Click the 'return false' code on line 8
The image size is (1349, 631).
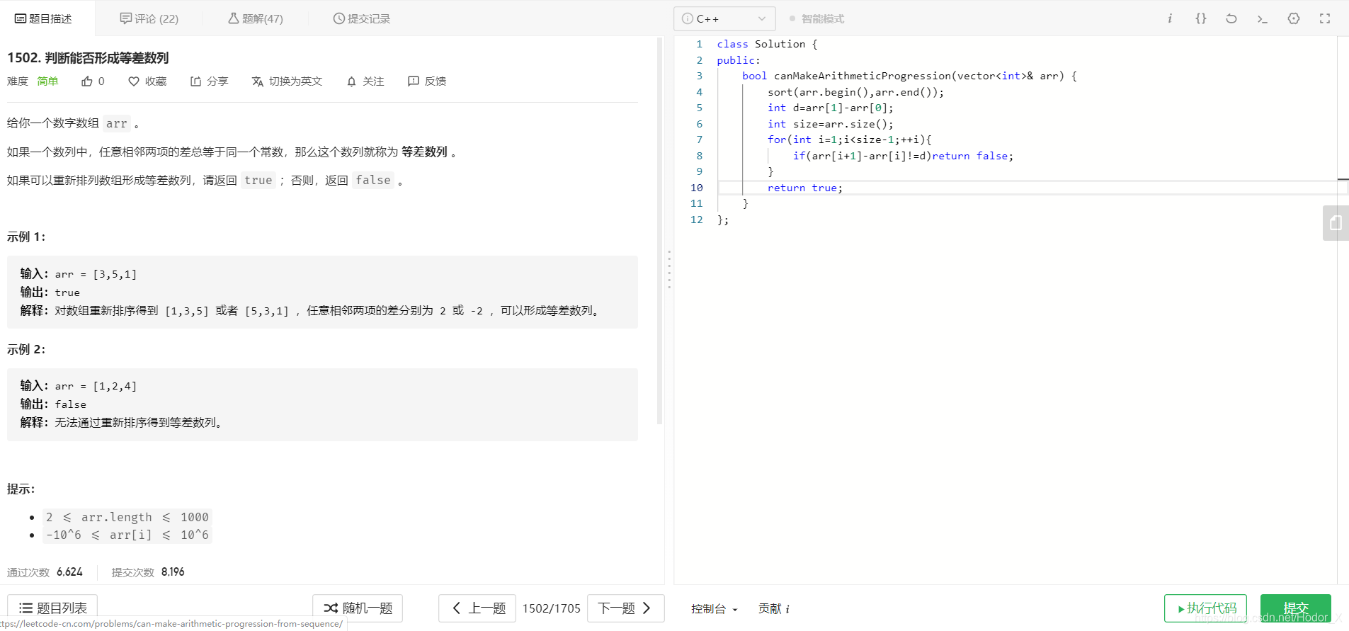[x=972, y=156]
